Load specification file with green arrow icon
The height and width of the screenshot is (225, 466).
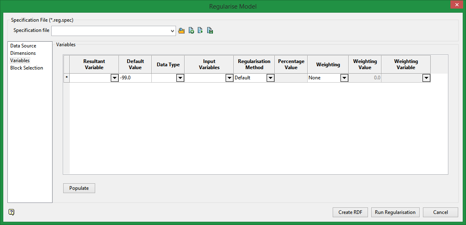200,31
